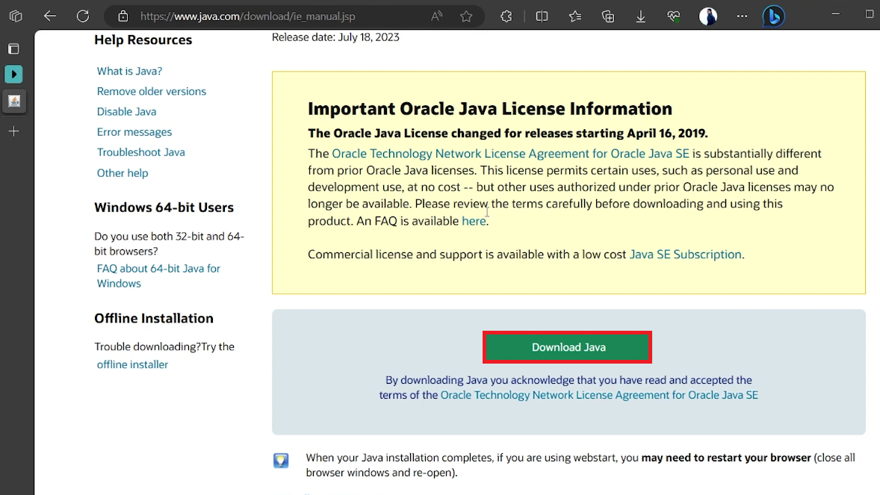
Task: Click the Java SE Subscription link
Action: pos(685,255)
